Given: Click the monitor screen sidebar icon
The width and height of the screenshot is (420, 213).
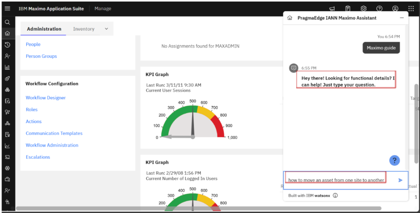Looking at the screenshot, I should tap(7, 157).
